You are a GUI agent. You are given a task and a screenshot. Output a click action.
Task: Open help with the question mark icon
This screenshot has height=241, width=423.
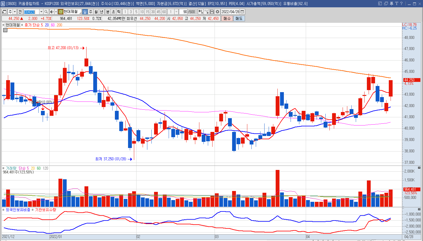point(401,4)
